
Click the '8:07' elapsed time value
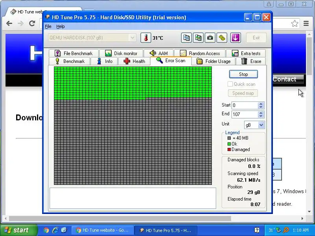click(255, 205)
